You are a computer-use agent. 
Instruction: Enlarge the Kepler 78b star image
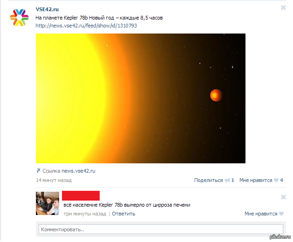[x=141, y=98]
